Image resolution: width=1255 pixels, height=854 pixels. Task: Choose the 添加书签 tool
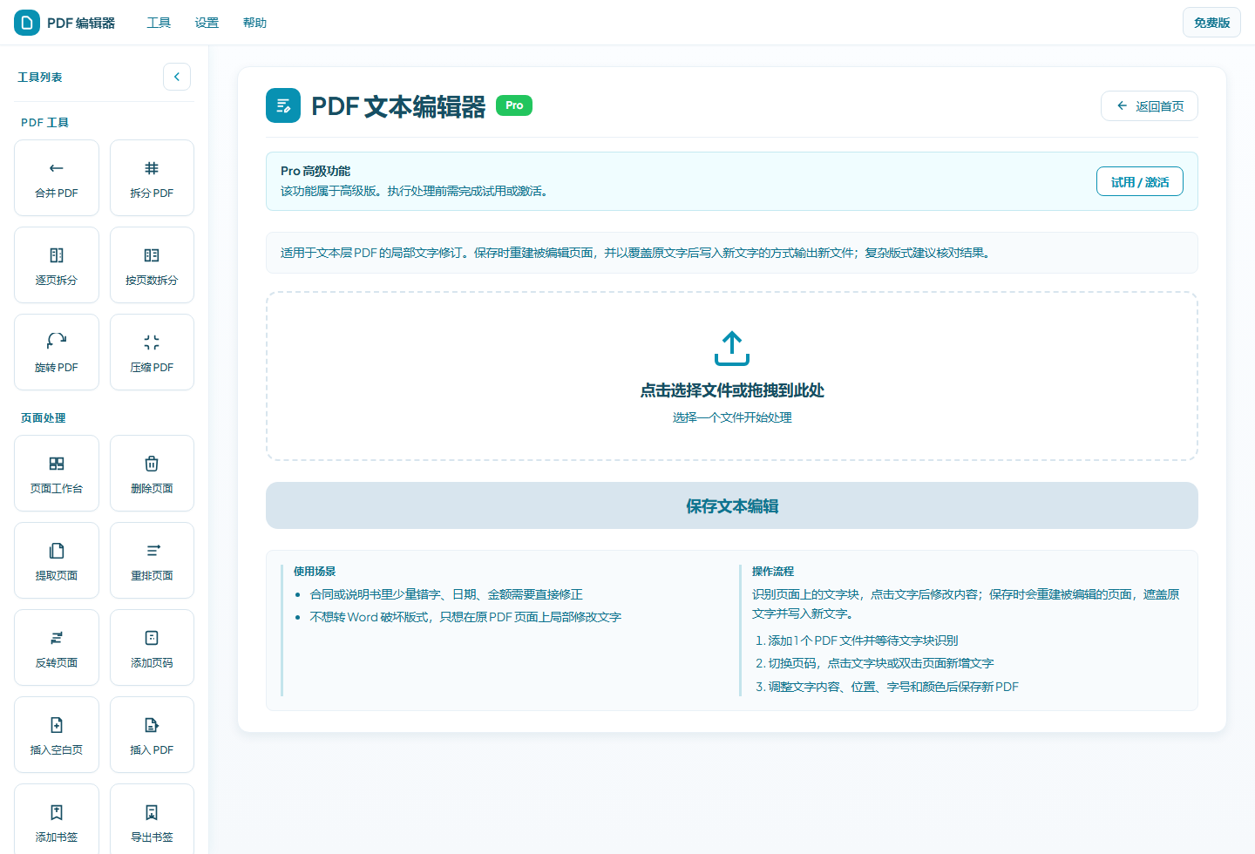pos(57,819)
